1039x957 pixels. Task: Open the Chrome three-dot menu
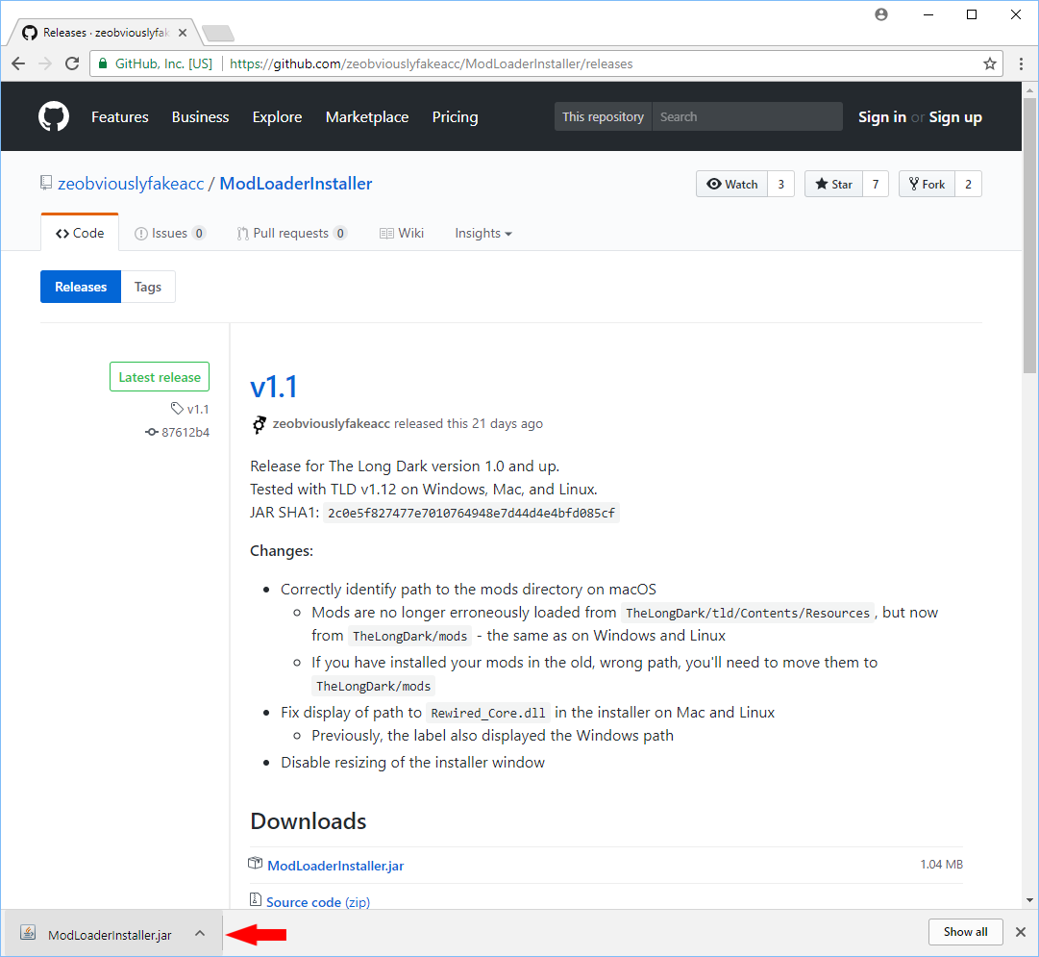click(x=1021, y=63)
